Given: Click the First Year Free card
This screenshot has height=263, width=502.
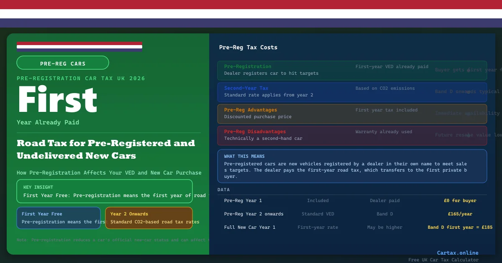Looking at the screenshot, I should click(x=59, y=218).
